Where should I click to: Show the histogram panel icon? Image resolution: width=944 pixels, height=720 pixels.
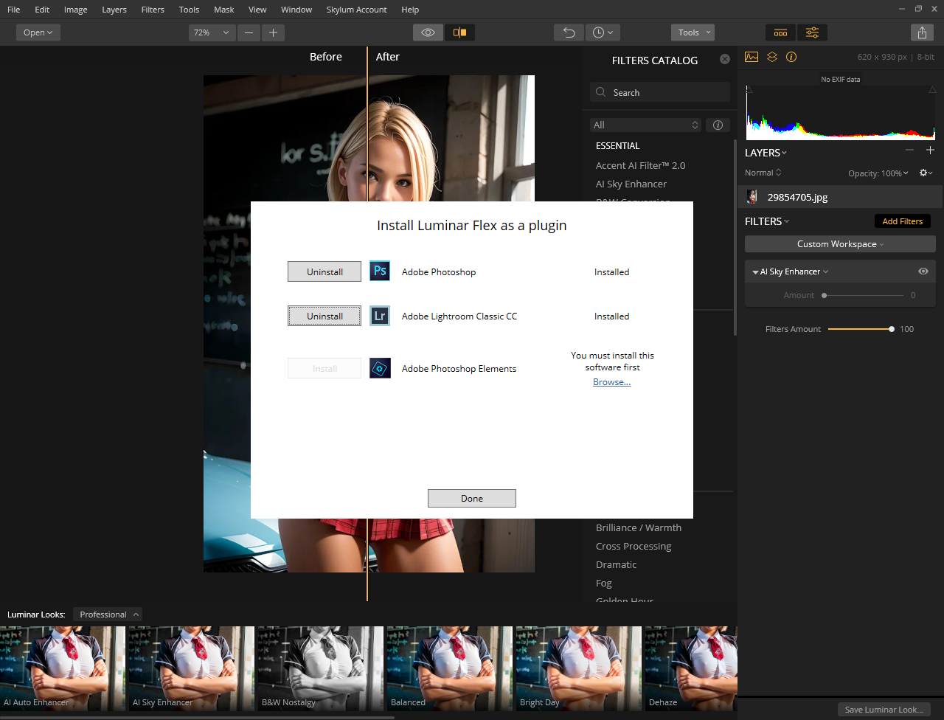pos(752,57)
